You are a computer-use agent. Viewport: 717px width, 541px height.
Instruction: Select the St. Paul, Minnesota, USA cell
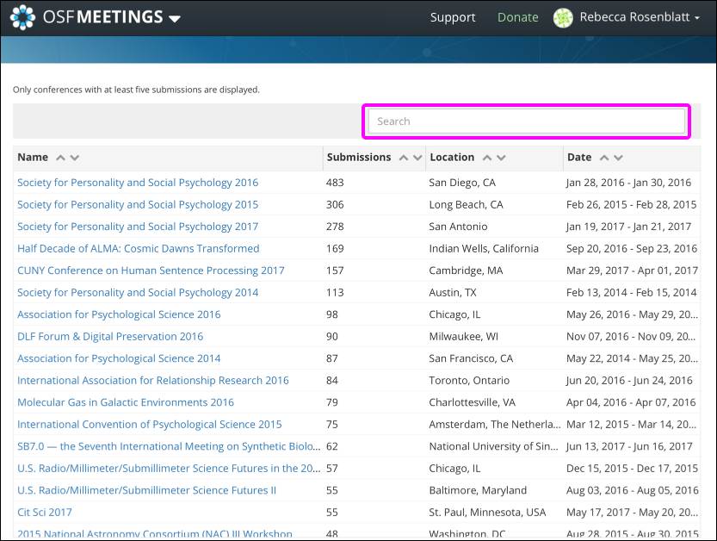coord(487,513)
